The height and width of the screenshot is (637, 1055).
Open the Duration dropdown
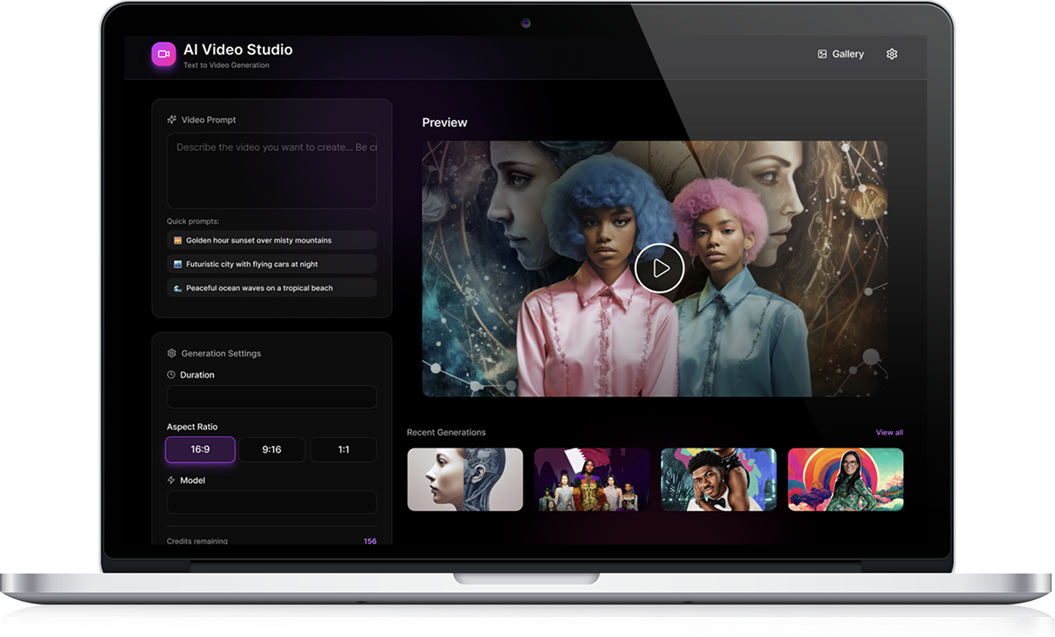point(271,397)
